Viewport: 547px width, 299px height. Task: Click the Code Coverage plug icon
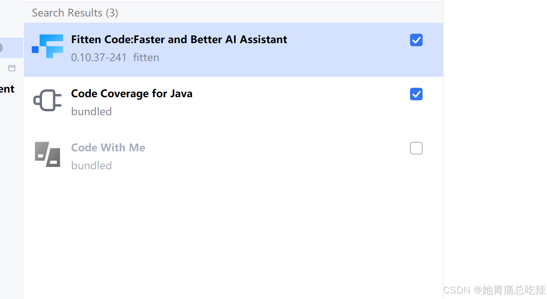pyautogui.click(x=47, y=100)
